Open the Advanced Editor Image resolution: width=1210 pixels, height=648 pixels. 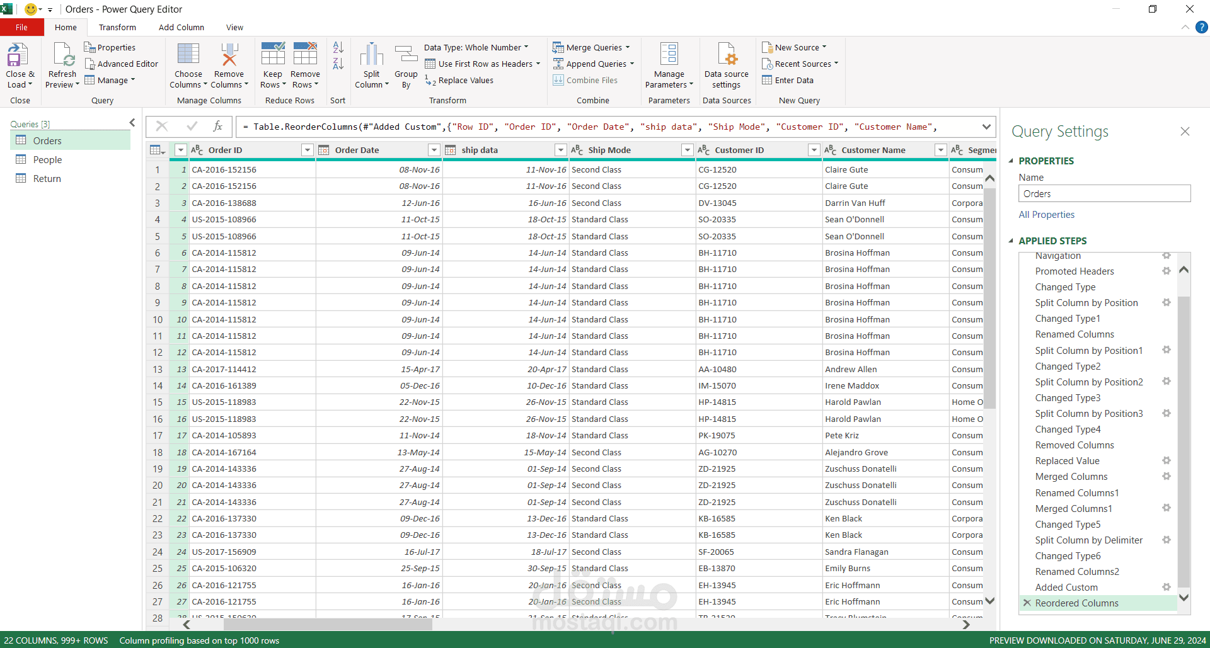coord(121,64)
